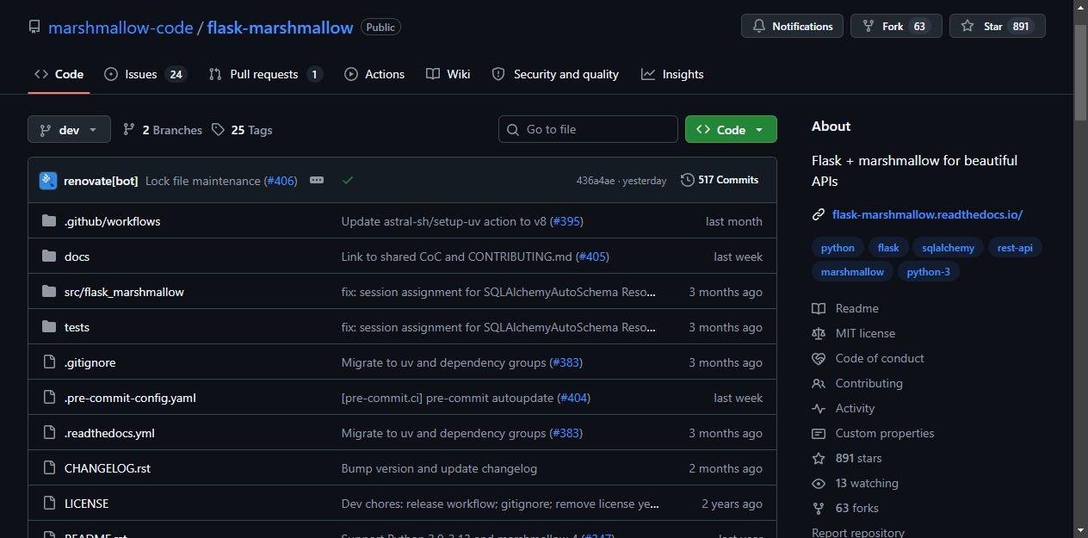Fork the repository

tap(896, 26)
